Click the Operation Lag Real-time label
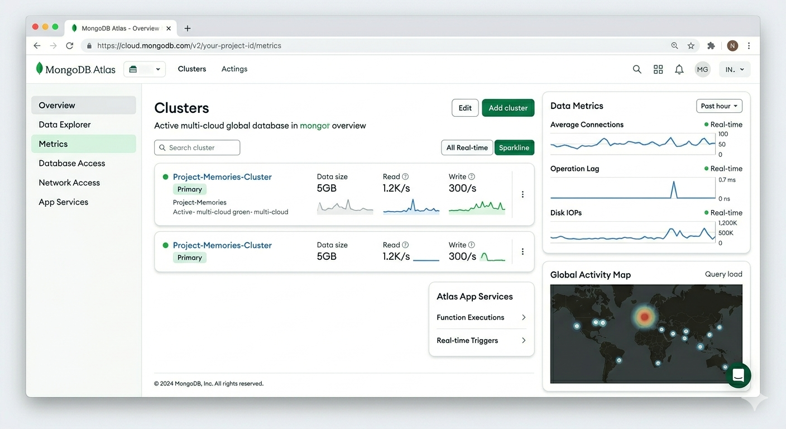This screenshot has height=429, width=786. pyautogui.click(x=723, y=169)
